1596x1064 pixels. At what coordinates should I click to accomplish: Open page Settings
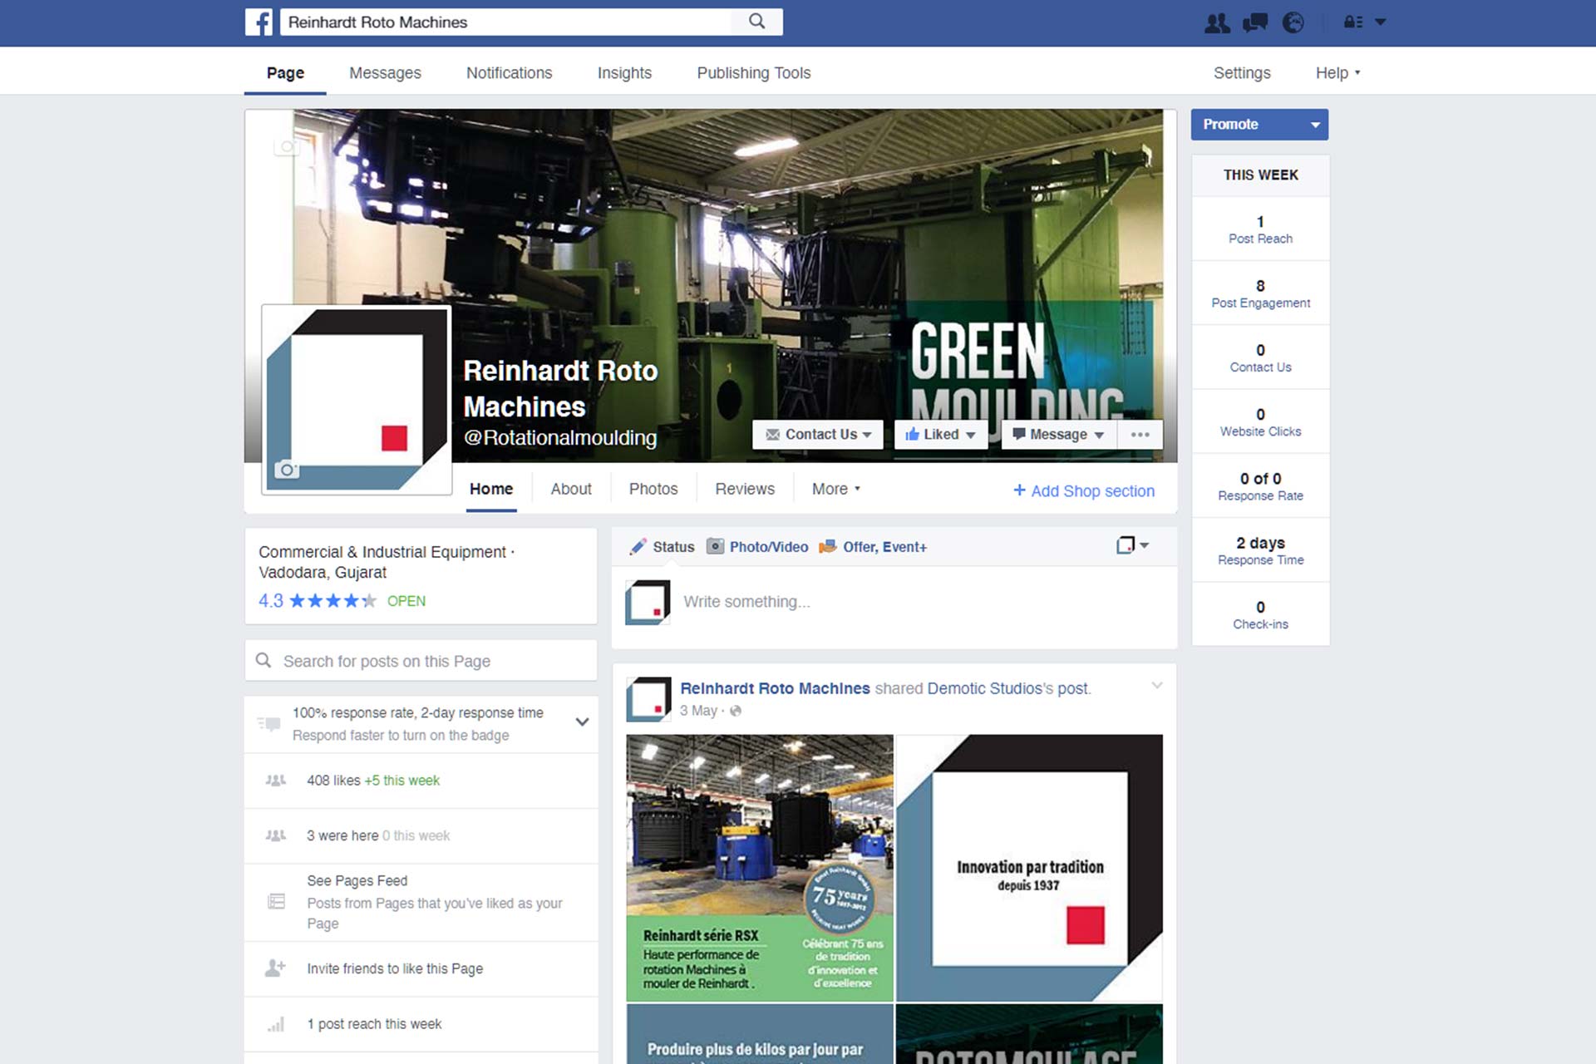tap(1242, 73)
